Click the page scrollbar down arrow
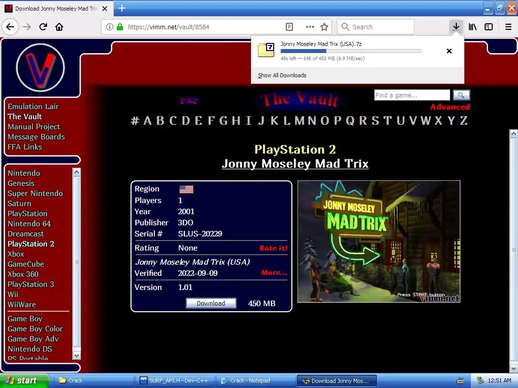 point(514,368)
